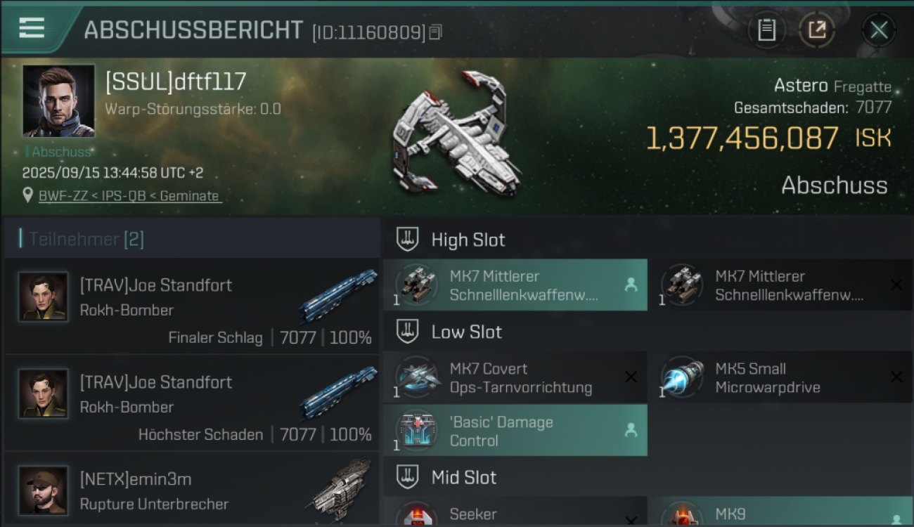Collapse the High Slot section

tap(407, 240)
